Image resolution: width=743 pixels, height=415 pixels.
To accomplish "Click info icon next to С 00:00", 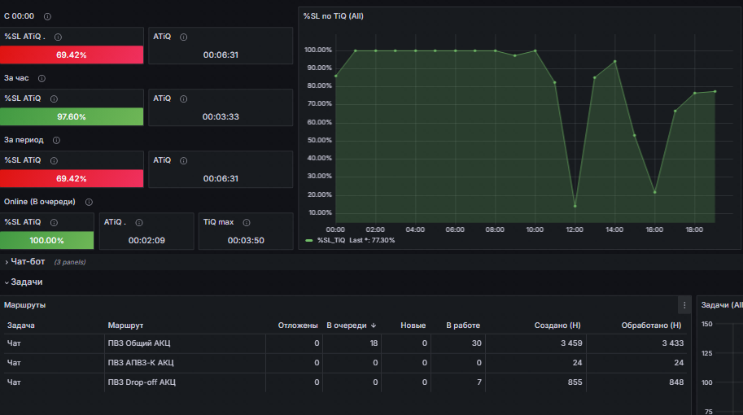I will click(47, 16).
